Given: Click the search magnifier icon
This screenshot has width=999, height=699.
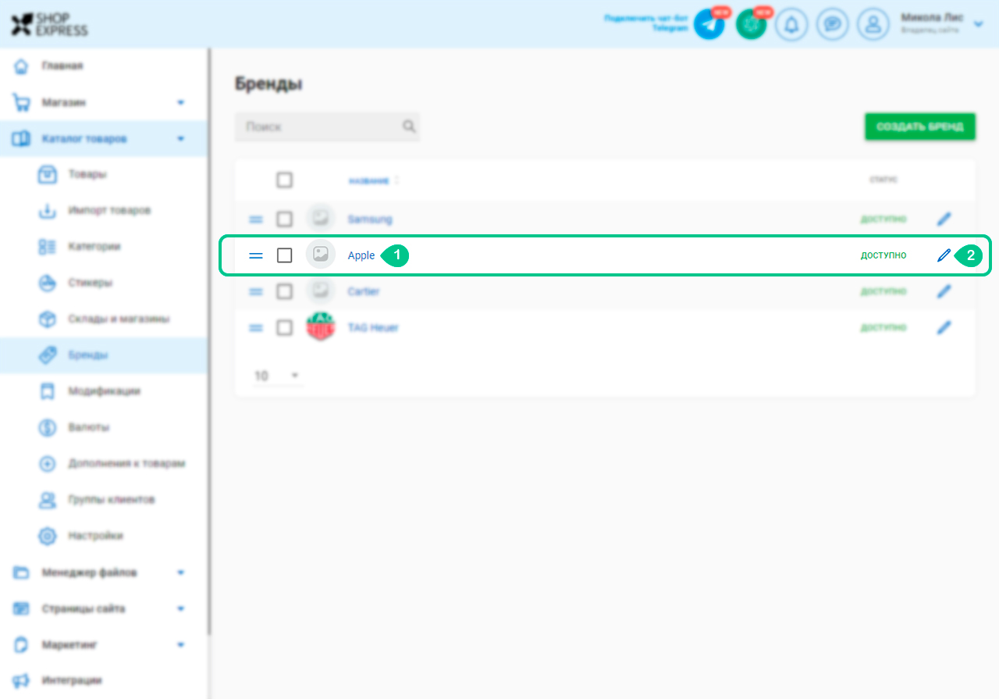Looking at the screenshot, I should click(x=409, y=127).
